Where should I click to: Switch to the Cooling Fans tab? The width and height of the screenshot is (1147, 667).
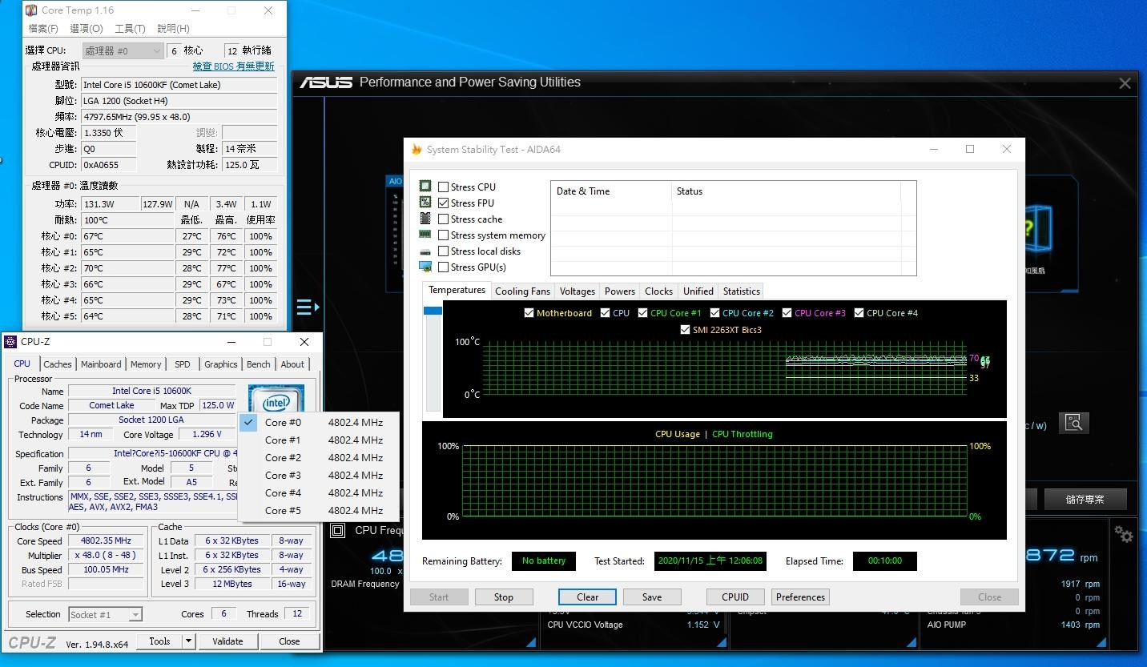522,291
